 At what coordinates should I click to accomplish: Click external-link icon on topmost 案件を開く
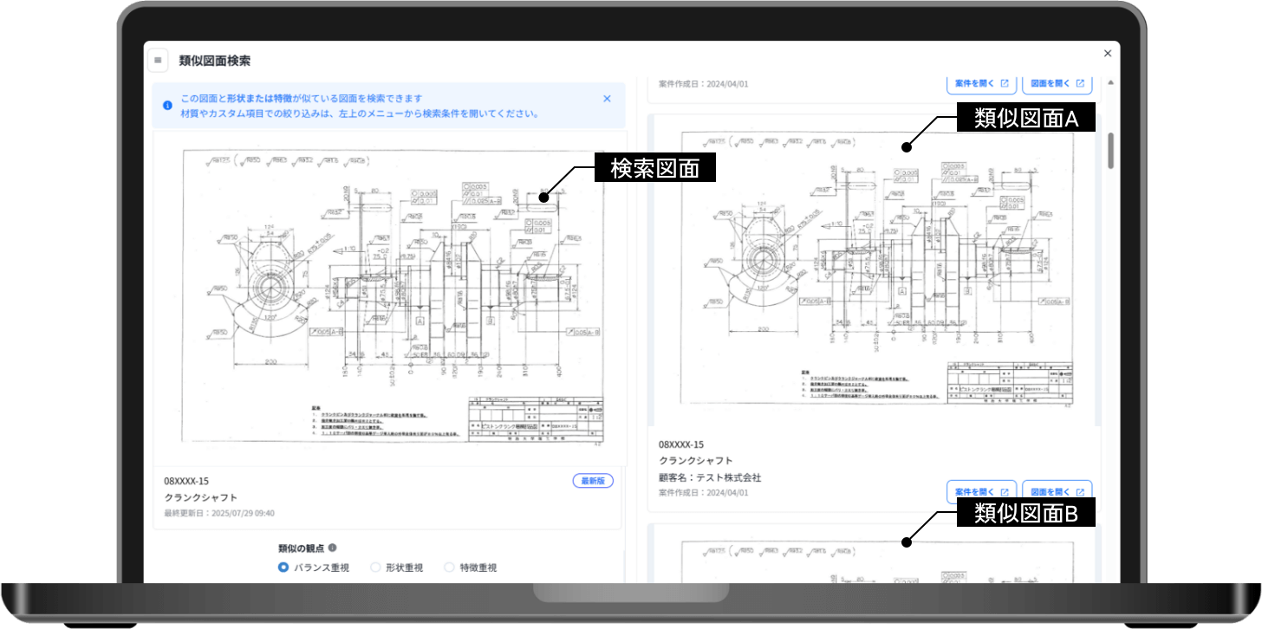pos(1005,84)
